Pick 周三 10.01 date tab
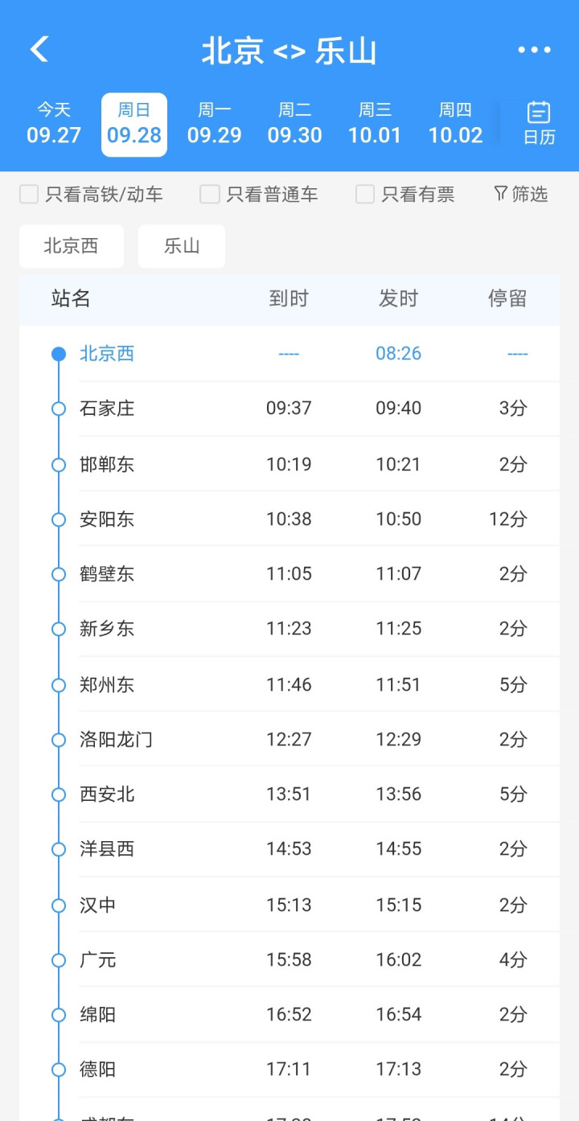 375,123
